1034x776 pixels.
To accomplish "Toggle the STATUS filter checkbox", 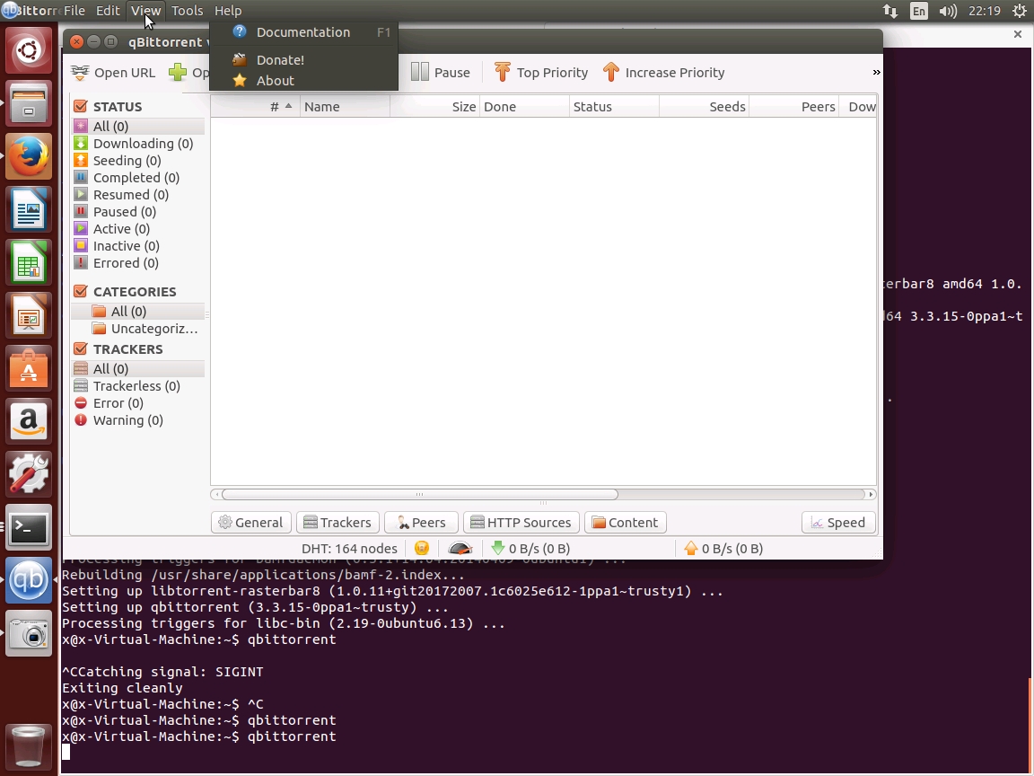I will click(x=81, y=106).
